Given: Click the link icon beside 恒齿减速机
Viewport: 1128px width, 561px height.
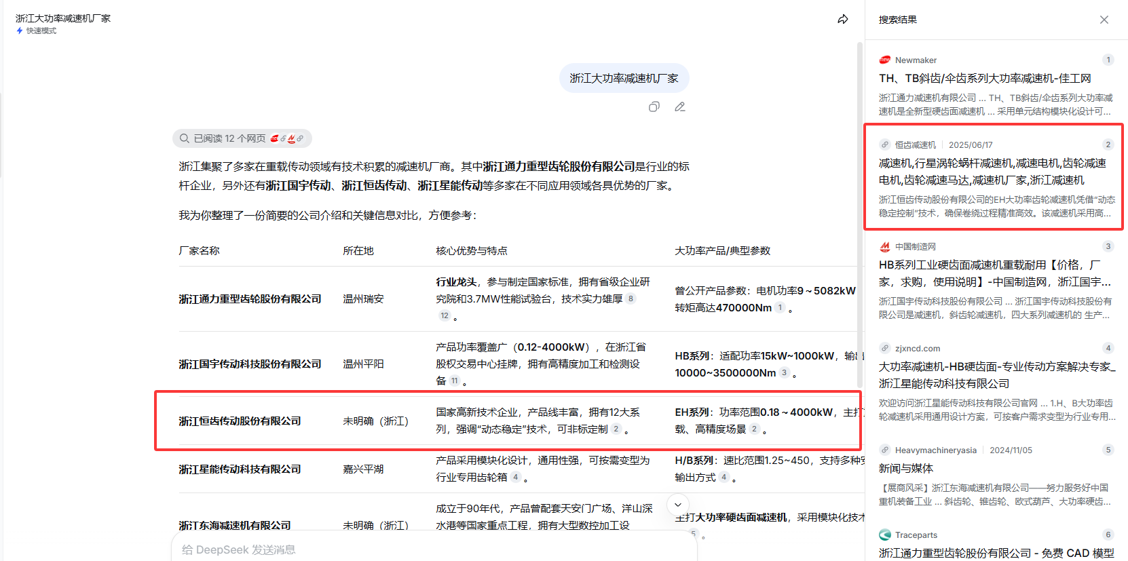Looking at the screenshot, I should (x=885, y=144).
